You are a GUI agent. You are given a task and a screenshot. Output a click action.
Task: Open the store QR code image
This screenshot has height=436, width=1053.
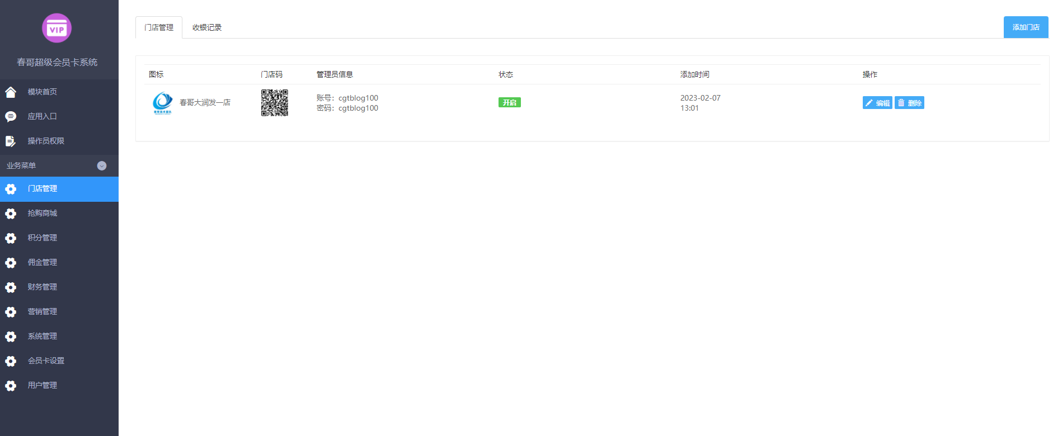pyautogui.click(x=274, y=103)
